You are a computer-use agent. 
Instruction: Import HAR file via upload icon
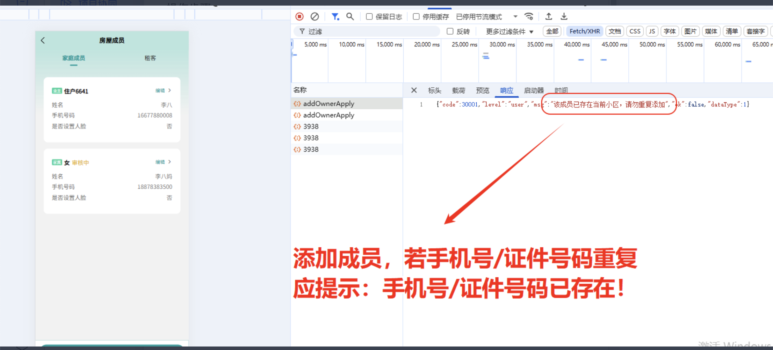548,16
